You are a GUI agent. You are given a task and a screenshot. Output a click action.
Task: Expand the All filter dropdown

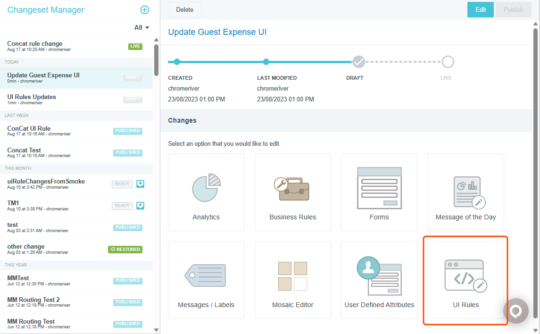tap(141, 28)
